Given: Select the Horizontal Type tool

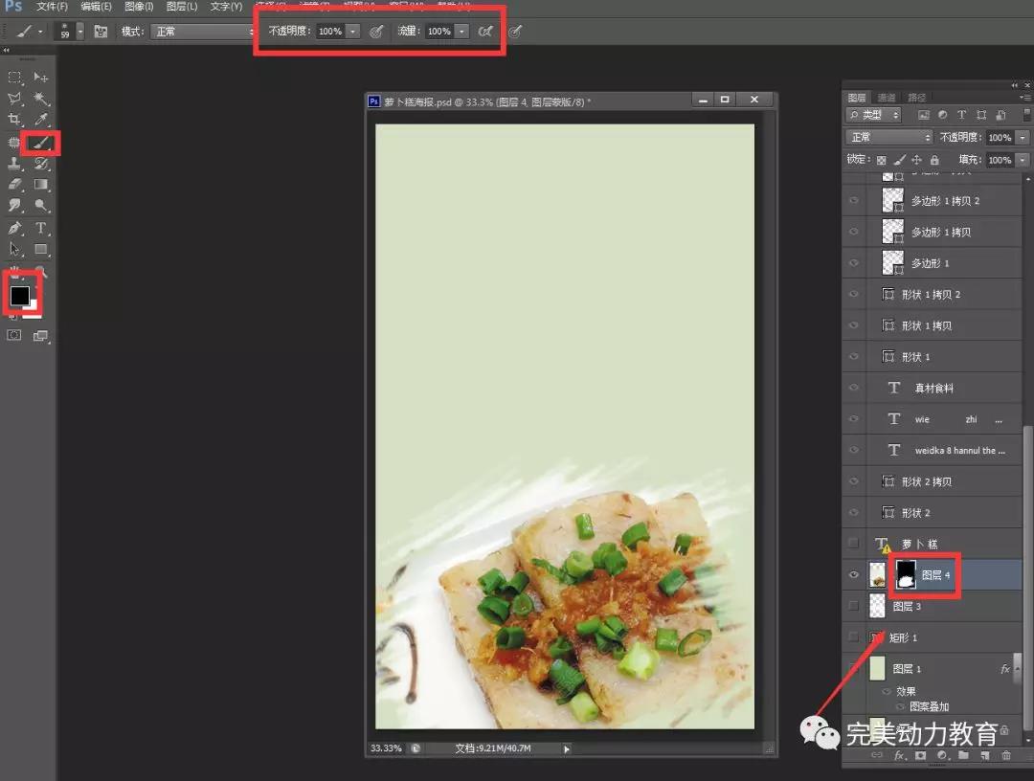Looking at the screenshot, I should (41, 228).
